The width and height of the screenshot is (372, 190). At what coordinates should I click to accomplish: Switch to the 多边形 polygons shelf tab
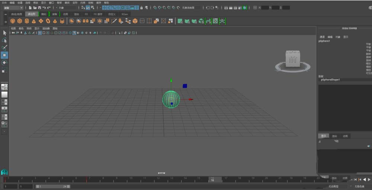pyautogui.click(x=32, y=14)
